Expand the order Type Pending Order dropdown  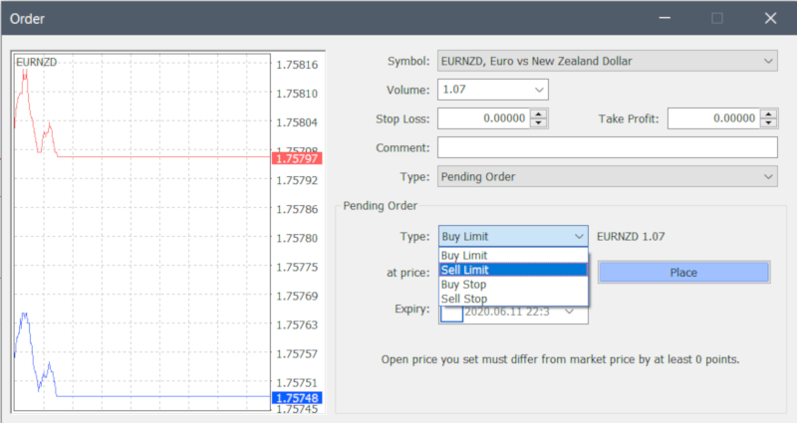(767, 177)
